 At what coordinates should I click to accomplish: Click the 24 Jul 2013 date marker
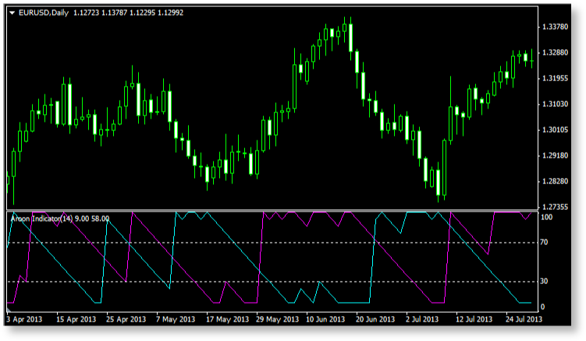click(x=521, y=319)
